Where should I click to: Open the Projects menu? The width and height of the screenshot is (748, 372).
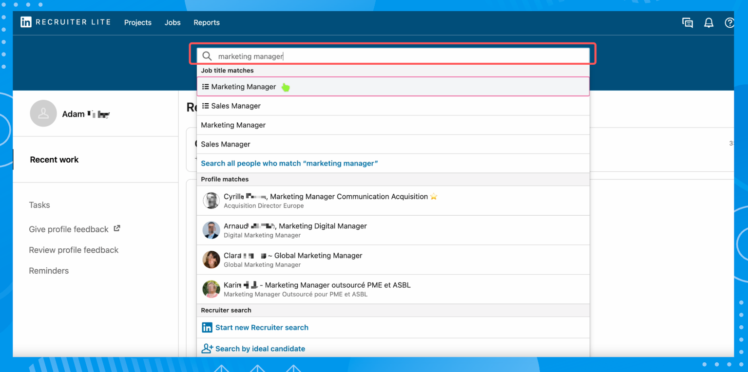click(x=138, y=22)
